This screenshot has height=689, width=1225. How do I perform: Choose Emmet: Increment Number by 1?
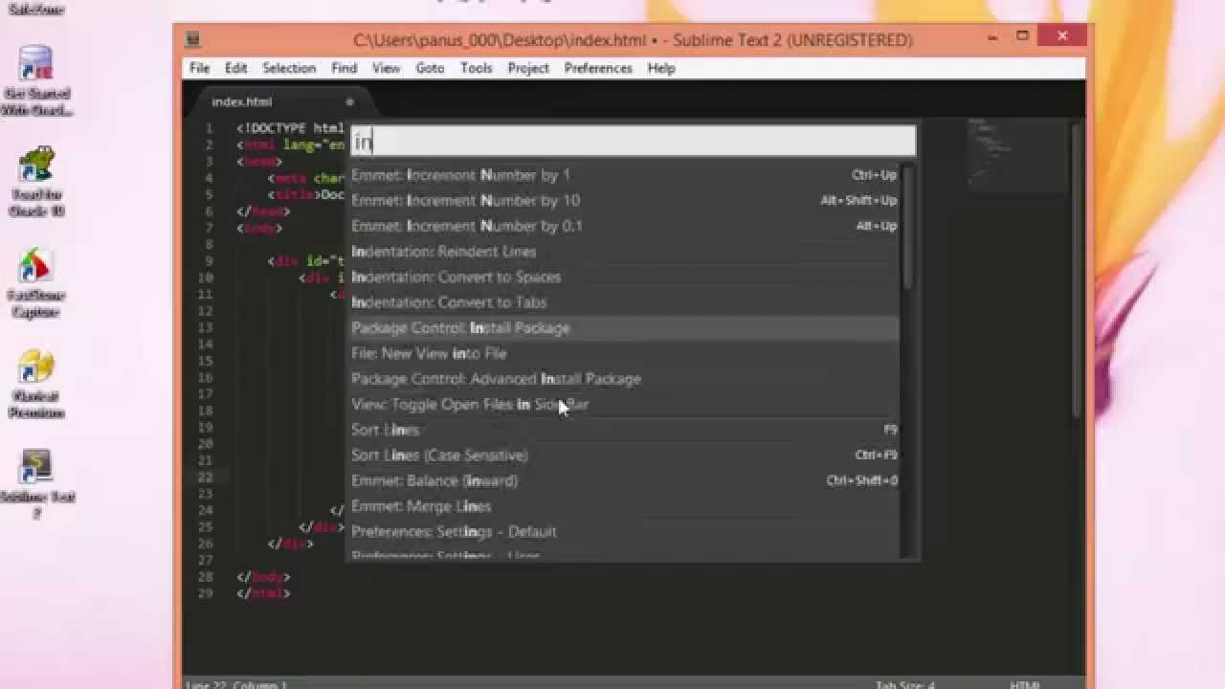click(x=624, y=175)
